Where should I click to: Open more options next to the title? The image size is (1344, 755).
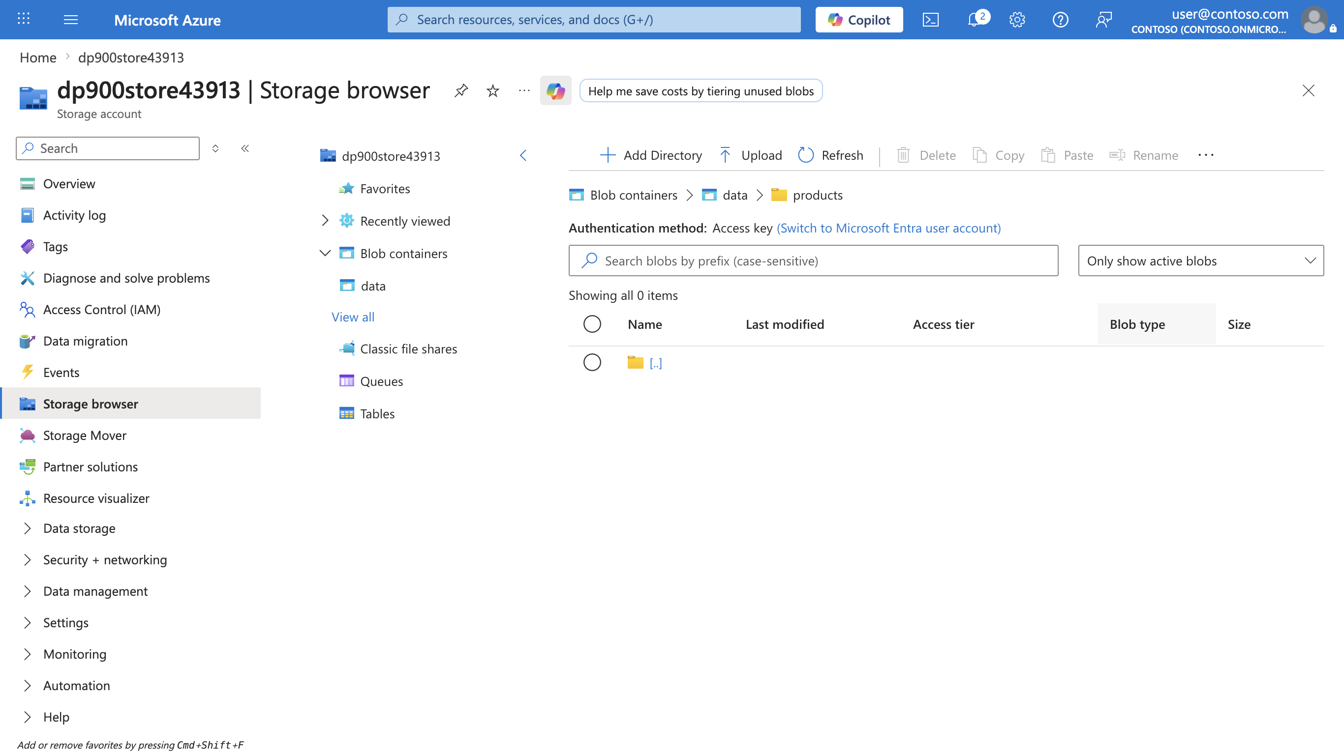[524, 91]
